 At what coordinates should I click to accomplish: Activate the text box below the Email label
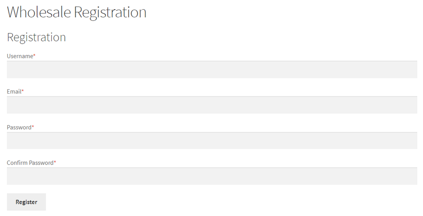(212, 105)
